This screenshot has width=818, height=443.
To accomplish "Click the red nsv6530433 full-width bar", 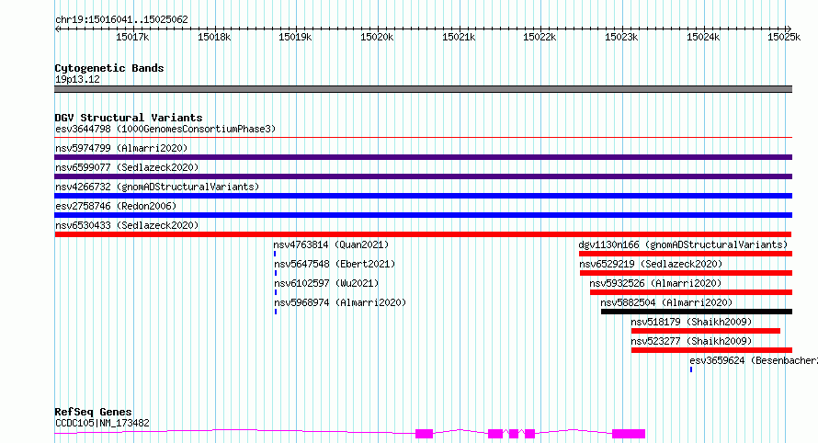I will point(423,234).
